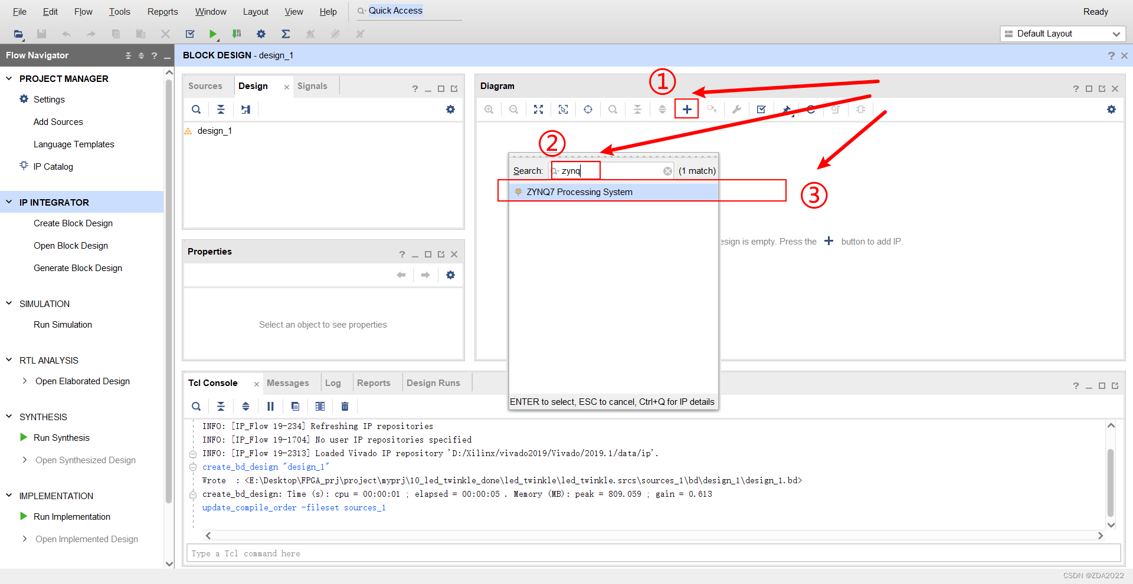Click Generate Bitstream icon in main toolbar
This screenshot has height=584, width=1133.
pos(237,34)
